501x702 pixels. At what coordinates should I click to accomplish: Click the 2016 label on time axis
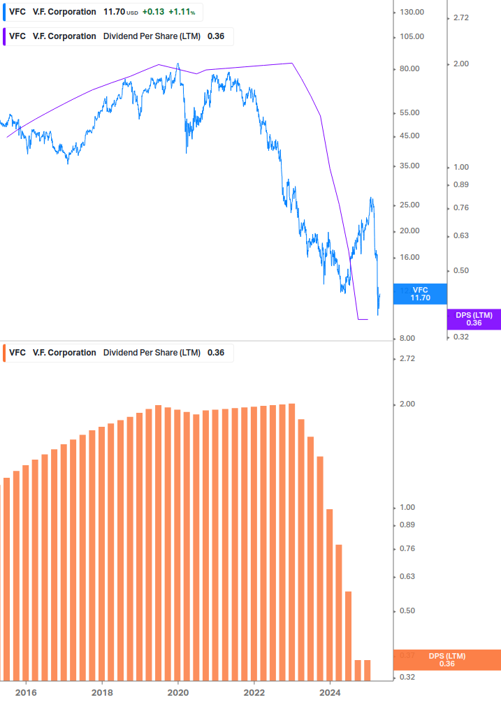26,693
